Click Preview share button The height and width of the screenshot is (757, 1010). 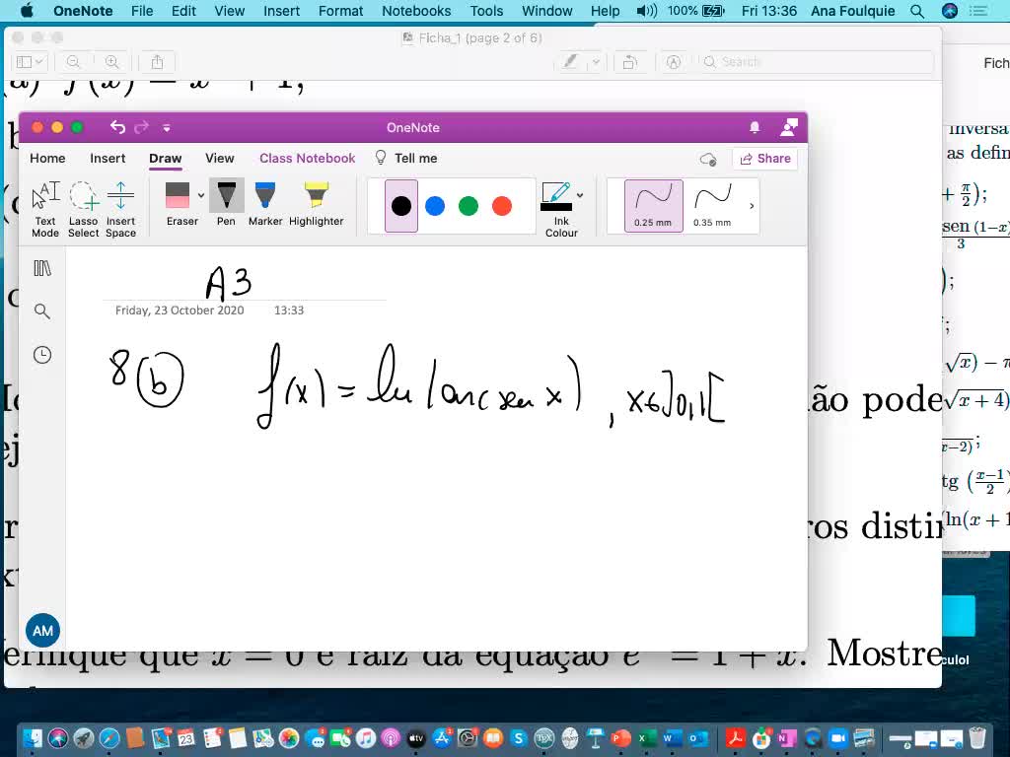click(157, 62)
